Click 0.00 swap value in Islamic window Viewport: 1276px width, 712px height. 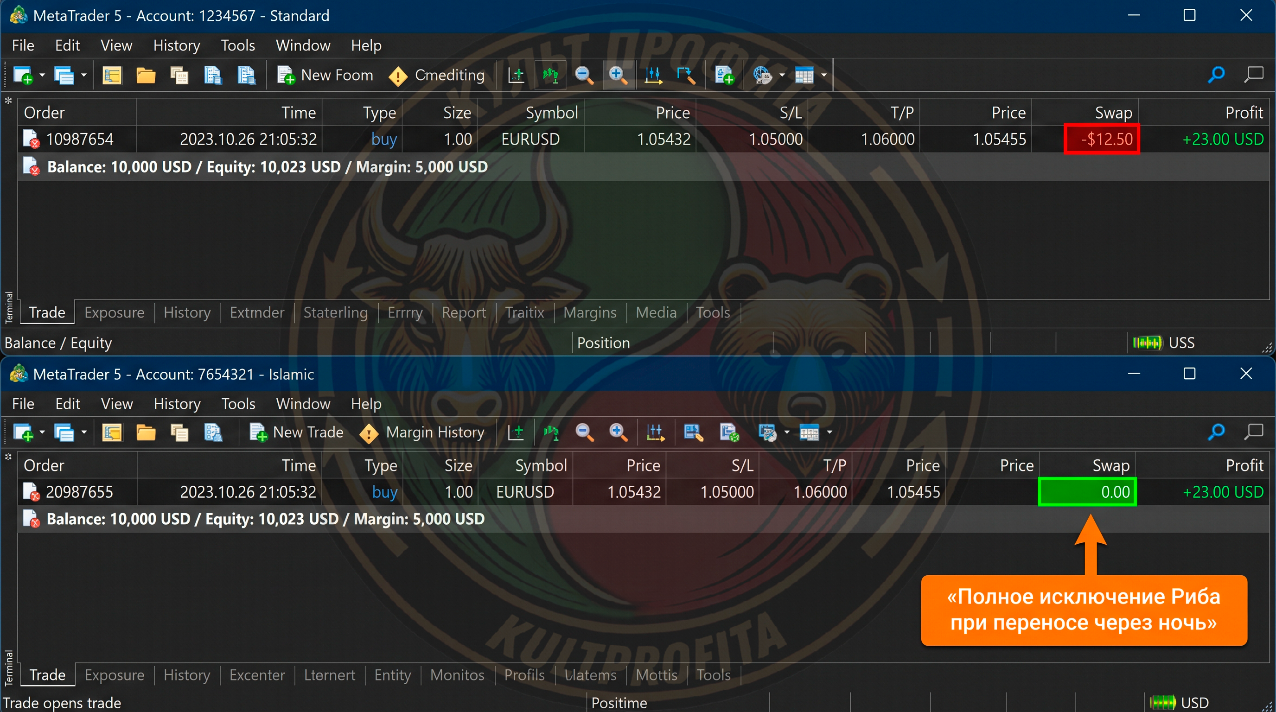point(1087,492)
